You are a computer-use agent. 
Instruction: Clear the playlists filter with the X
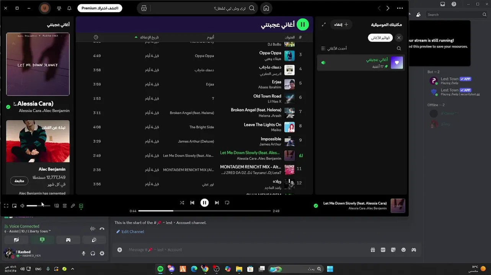(399, 37)
